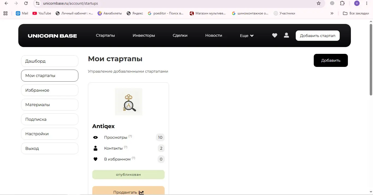Open the user profile icon in header

tap(286, 35)
